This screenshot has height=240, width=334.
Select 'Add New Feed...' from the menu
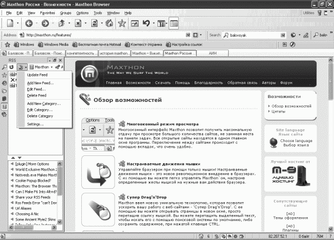pos(40,82)
